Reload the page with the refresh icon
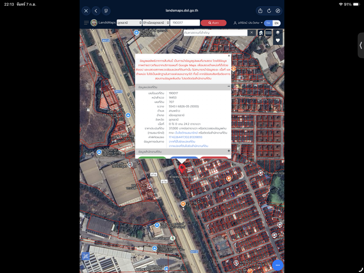The image size is (364, 273). click(x=269, y=11)
